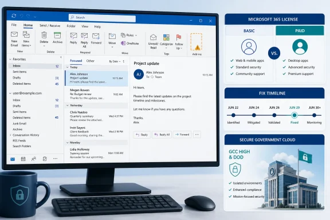Collapse the Favorites folder group
Screen dimensions: 330x220
coord(10,60)
